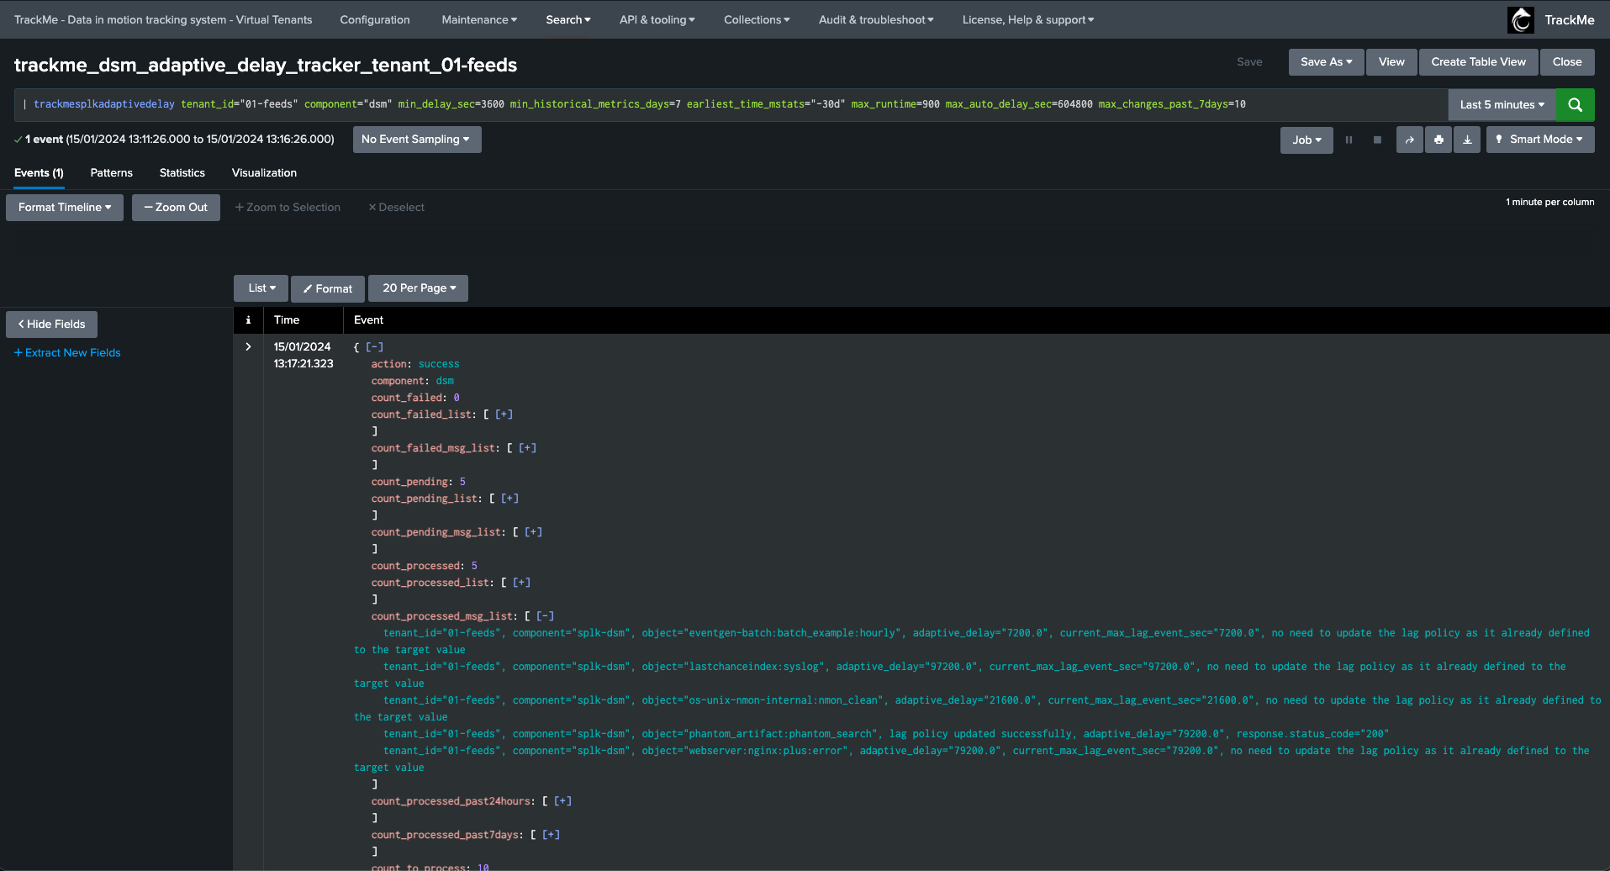Expand count_pending_msg_list array

tap(533, 532)
